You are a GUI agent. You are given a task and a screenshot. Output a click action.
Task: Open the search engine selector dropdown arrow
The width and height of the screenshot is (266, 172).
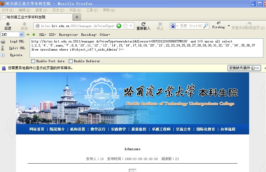[x=177, y=26]
